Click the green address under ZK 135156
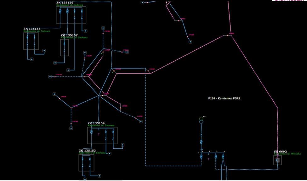307x181 pixels. pos(70,5)
